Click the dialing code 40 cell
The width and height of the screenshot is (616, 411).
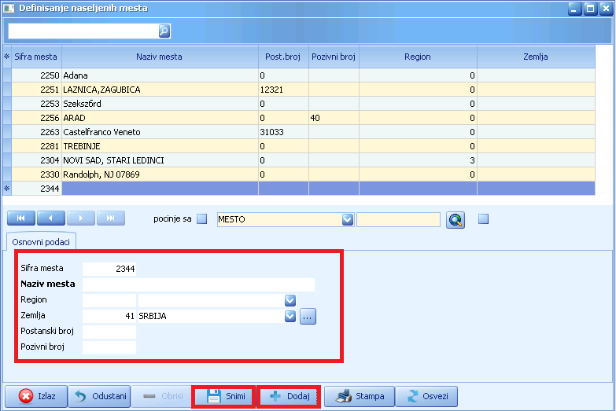coord(334,118)
